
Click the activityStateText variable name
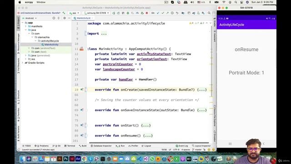[154, 54]
